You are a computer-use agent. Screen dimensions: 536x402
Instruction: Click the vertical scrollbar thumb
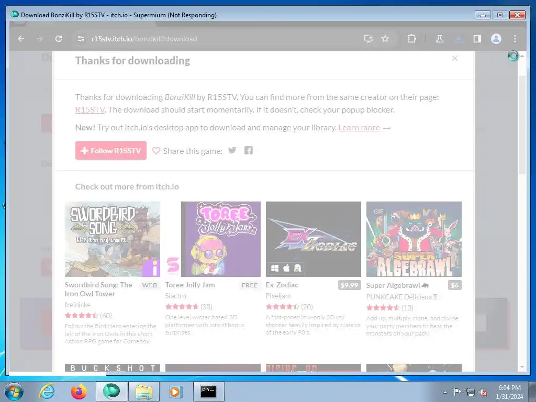[x=522, y=125]
